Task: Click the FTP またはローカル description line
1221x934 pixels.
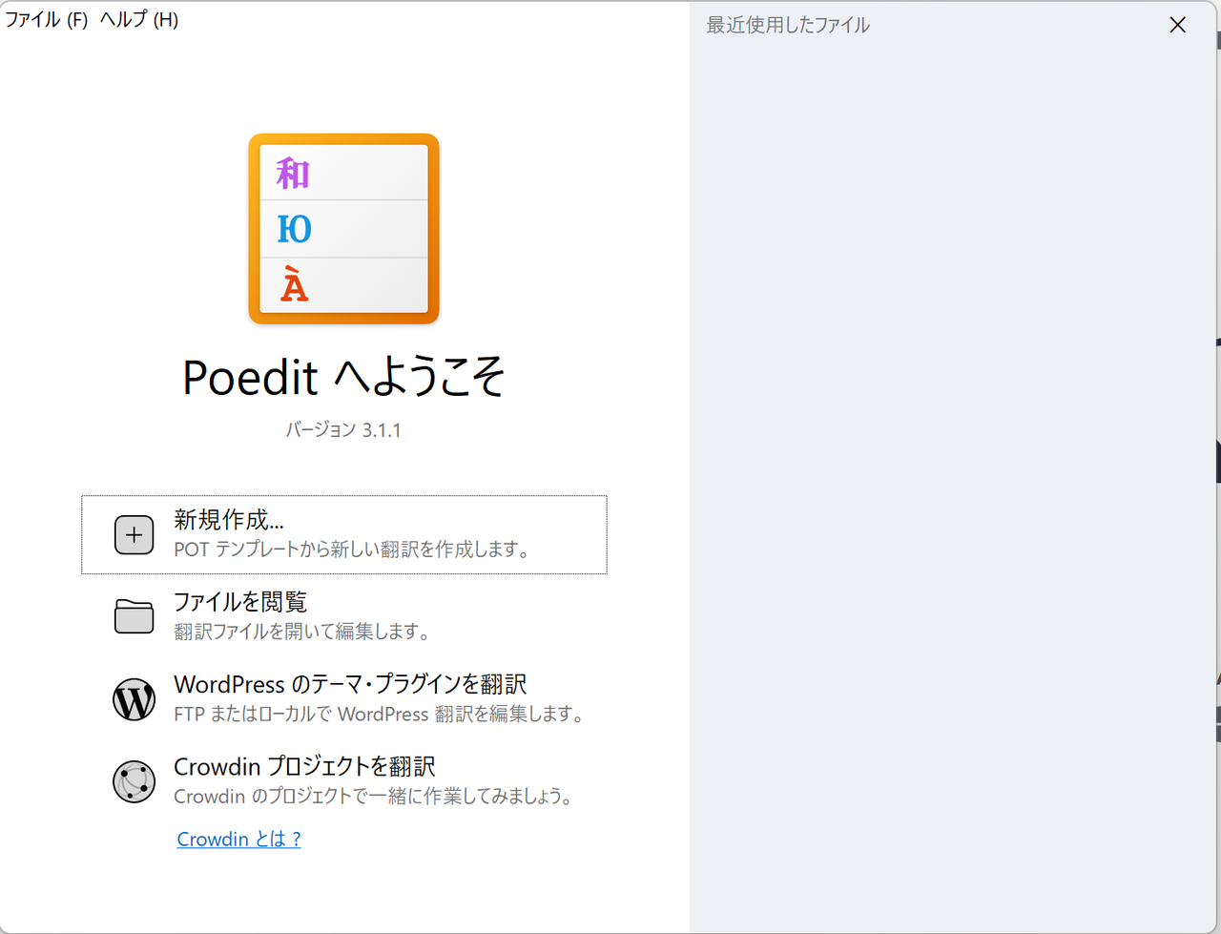Action: click(x=380, y=714)
